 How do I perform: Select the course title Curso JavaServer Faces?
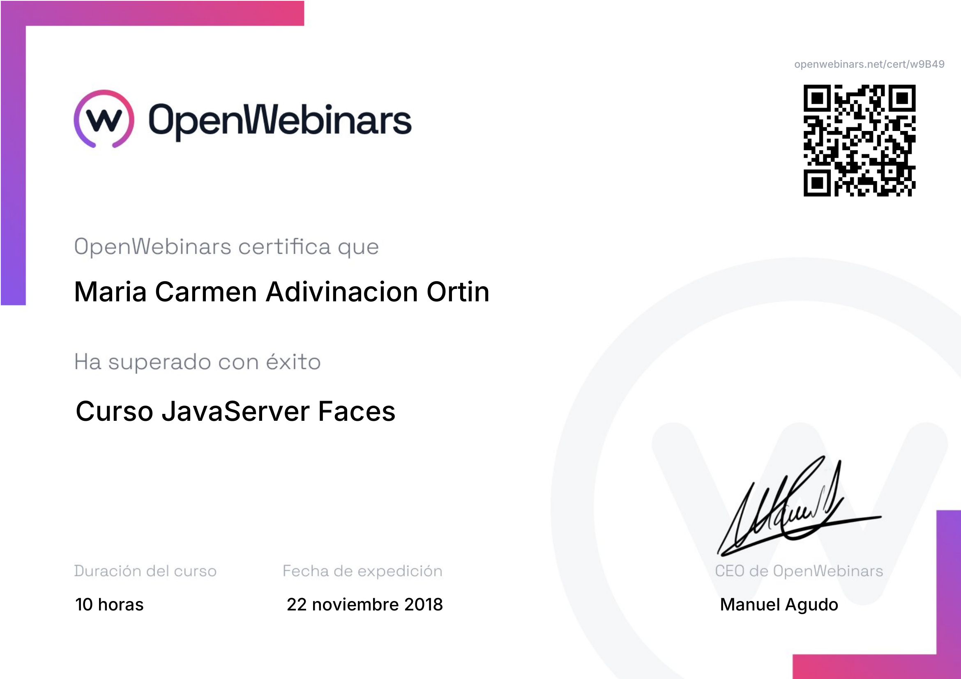[x=235, y=411]
